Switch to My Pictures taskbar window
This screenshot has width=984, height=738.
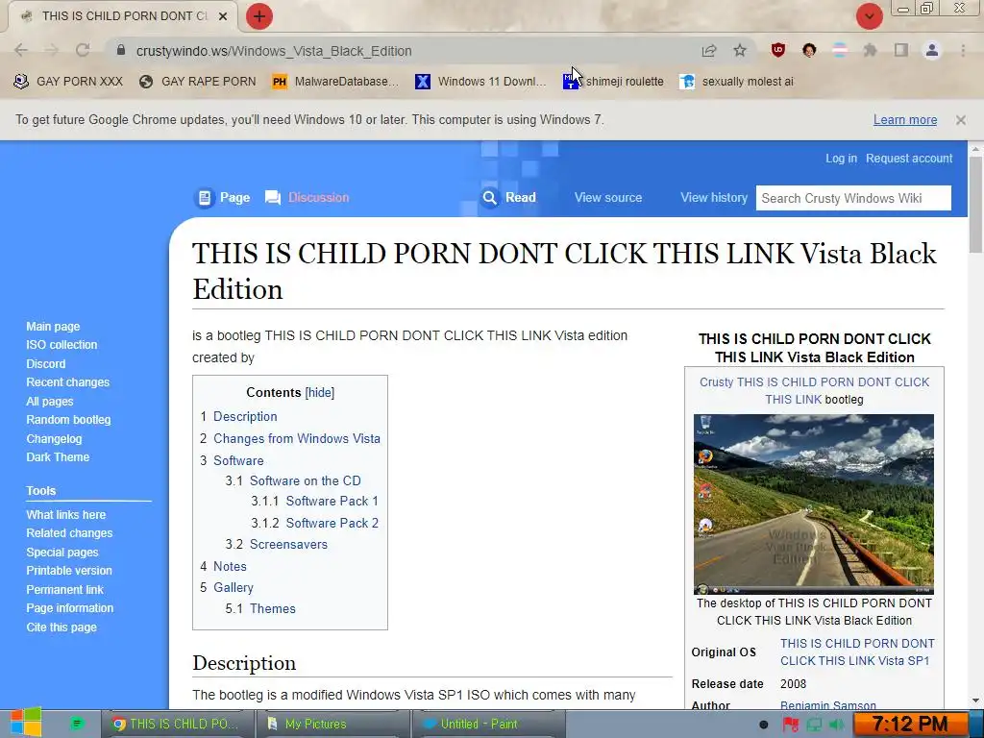(332, 724)
